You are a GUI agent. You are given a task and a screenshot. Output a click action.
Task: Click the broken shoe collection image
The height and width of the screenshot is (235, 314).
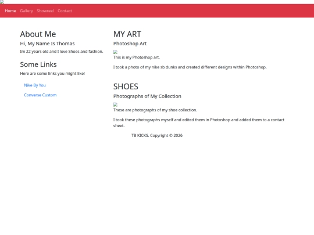(x=115, y=104)
